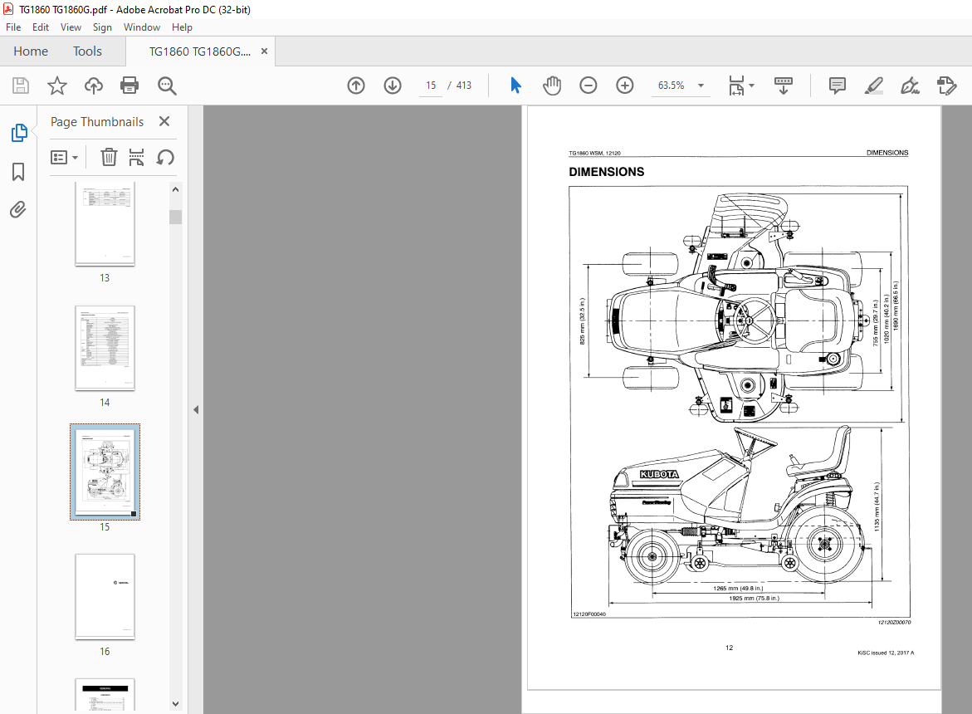The image size is (972, 714).
Task: Open Attachments paperclip panel icon
Action: [x=18, y=210]
